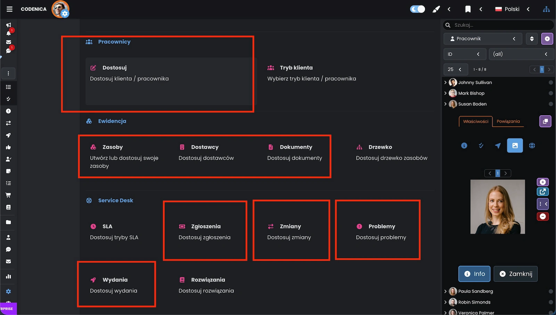Click the Info button in the right panel

pos(474,274)
